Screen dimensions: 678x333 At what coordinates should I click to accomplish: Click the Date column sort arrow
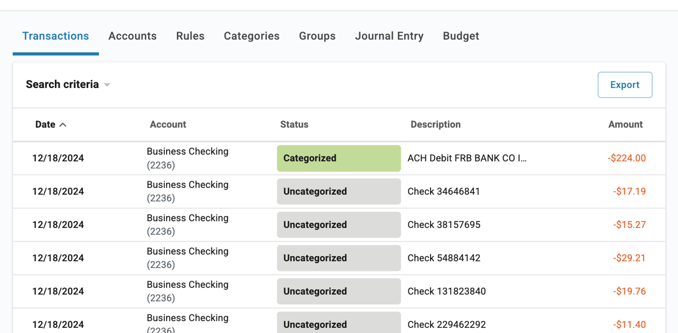tap(63, 125)
